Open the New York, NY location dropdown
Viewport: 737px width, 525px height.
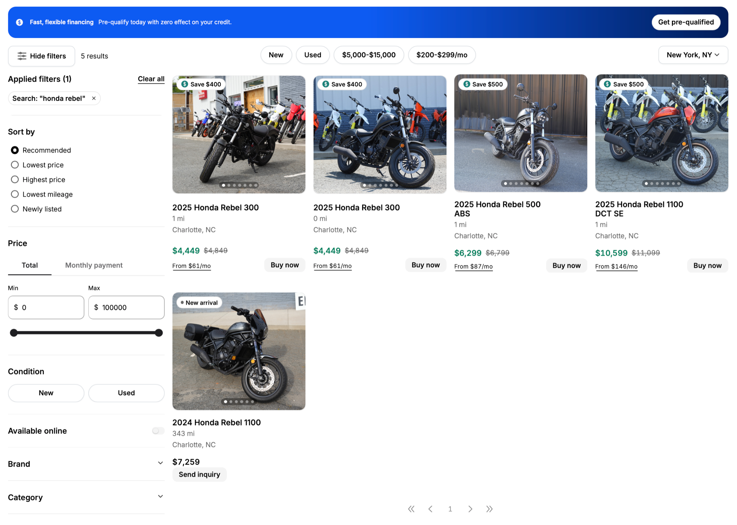click(694, 55)
